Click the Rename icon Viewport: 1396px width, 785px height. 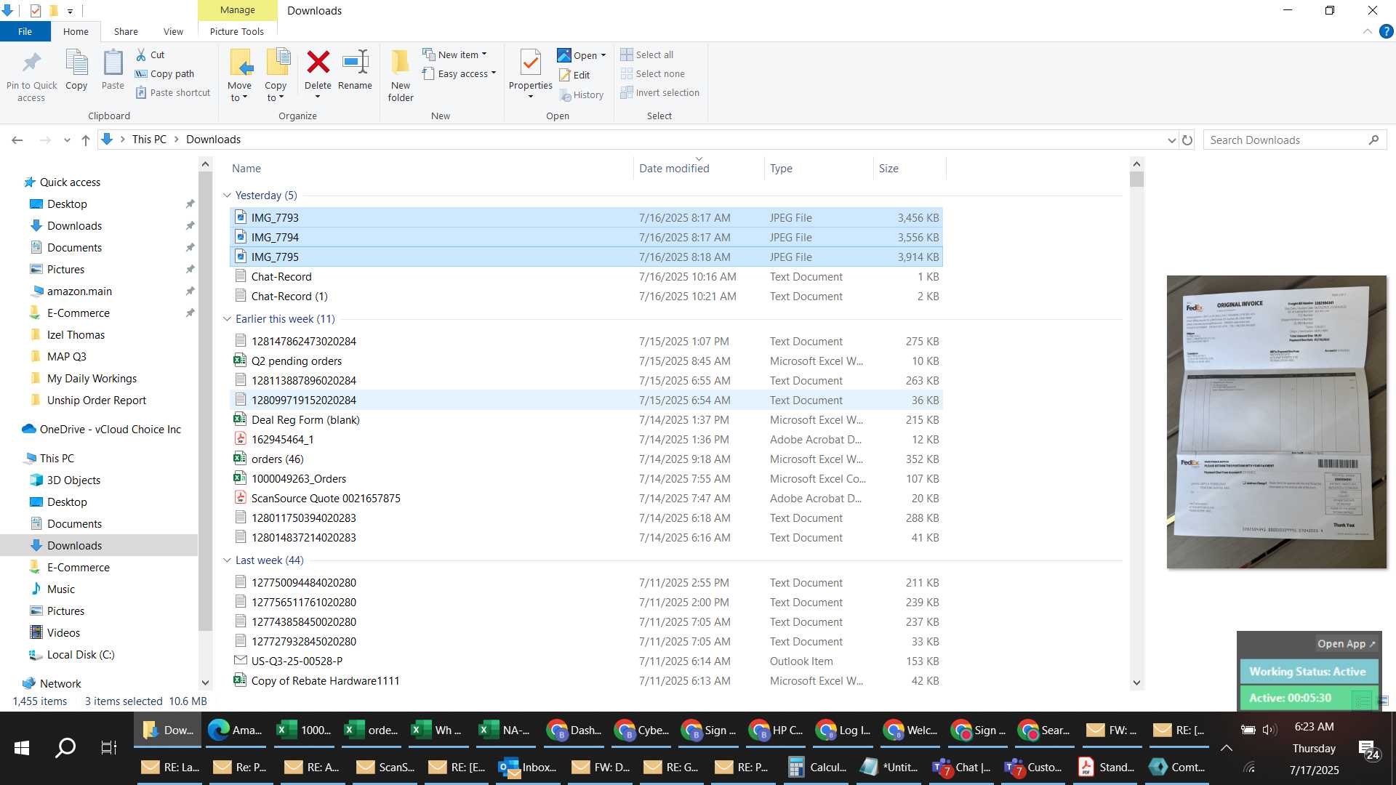tap(355, 63)
